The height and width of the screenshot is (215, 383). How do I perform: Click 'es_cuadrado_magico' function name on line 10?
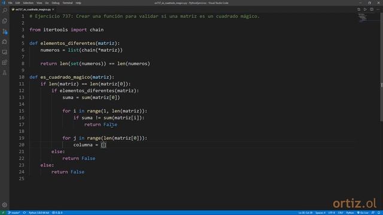point(65,77)
